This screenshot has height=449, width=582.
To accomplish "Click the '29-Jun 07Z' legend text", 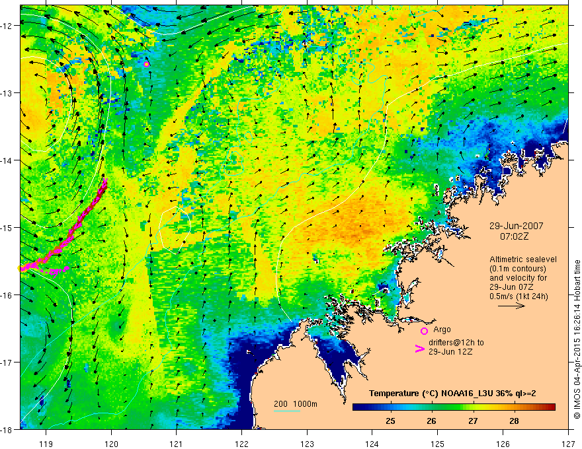I will [512, 287].
